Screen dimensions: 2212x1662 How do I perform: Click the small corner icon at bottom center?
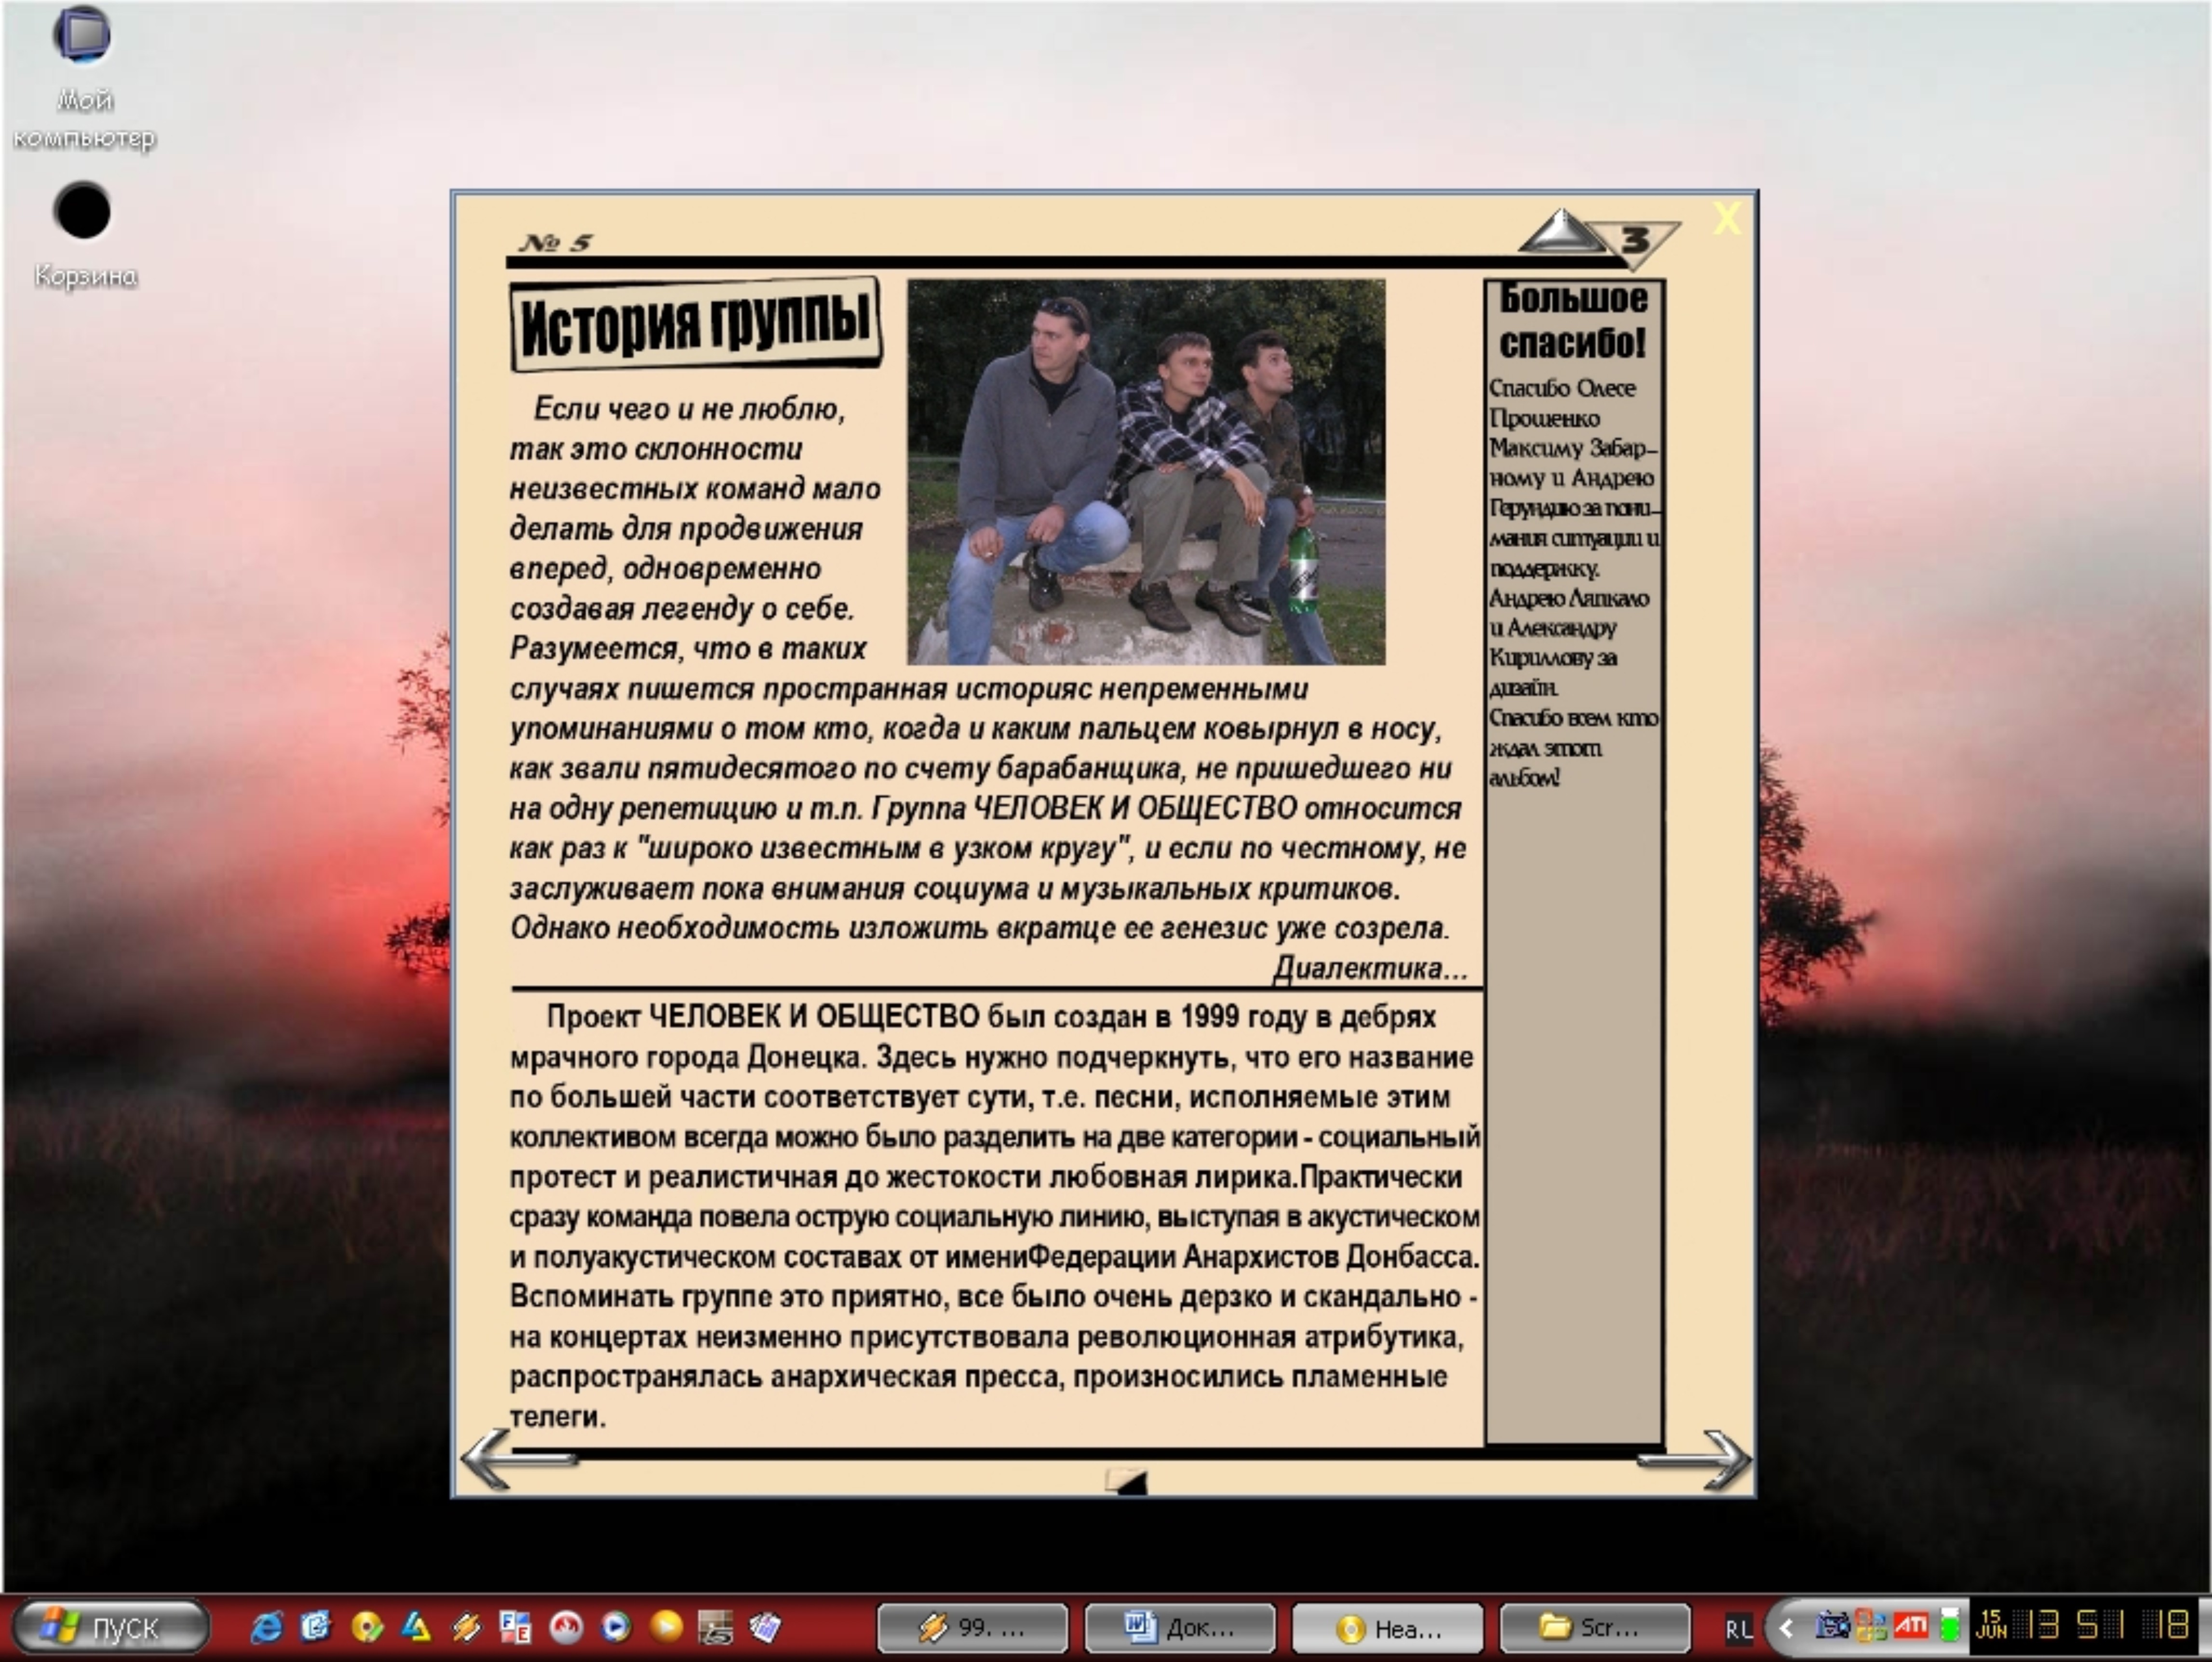click(1127, 1480)
